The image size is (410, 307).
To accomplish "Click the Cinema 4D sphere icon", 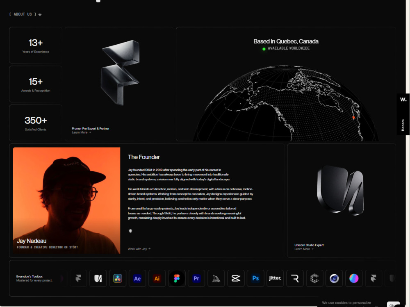I will pos(334,278).
